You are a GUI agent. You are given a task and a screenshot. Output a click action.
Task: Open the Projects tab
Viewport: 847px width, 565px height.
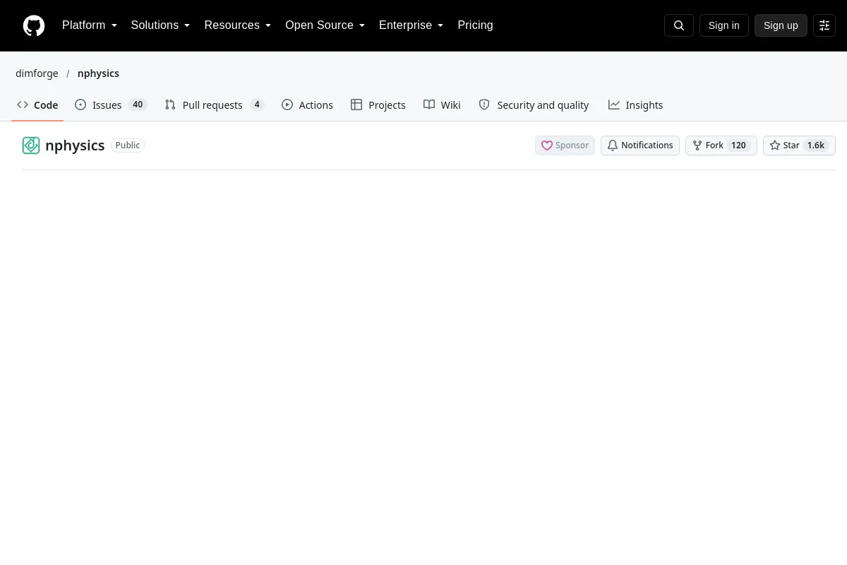pyautogui.click(x=378, y=105)
